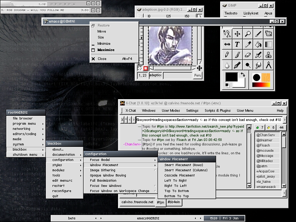
Task: Click the active gradient preview in GIMP toolbox
Action: pyautogui.click(x=261, y=85)
